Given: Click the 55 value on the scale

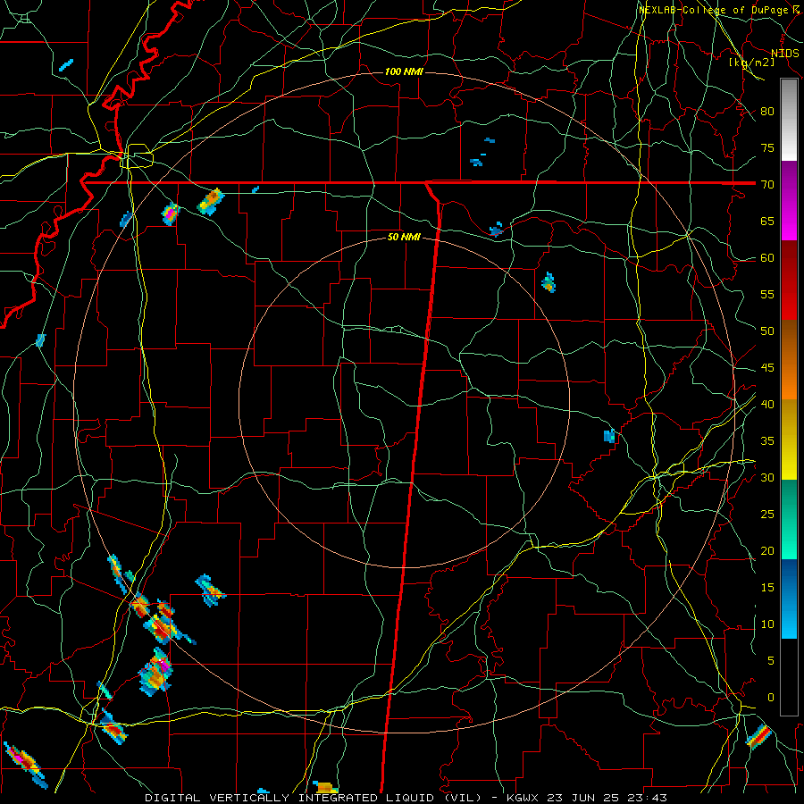Looking at the screenshot, I should (x=767, y=294).
